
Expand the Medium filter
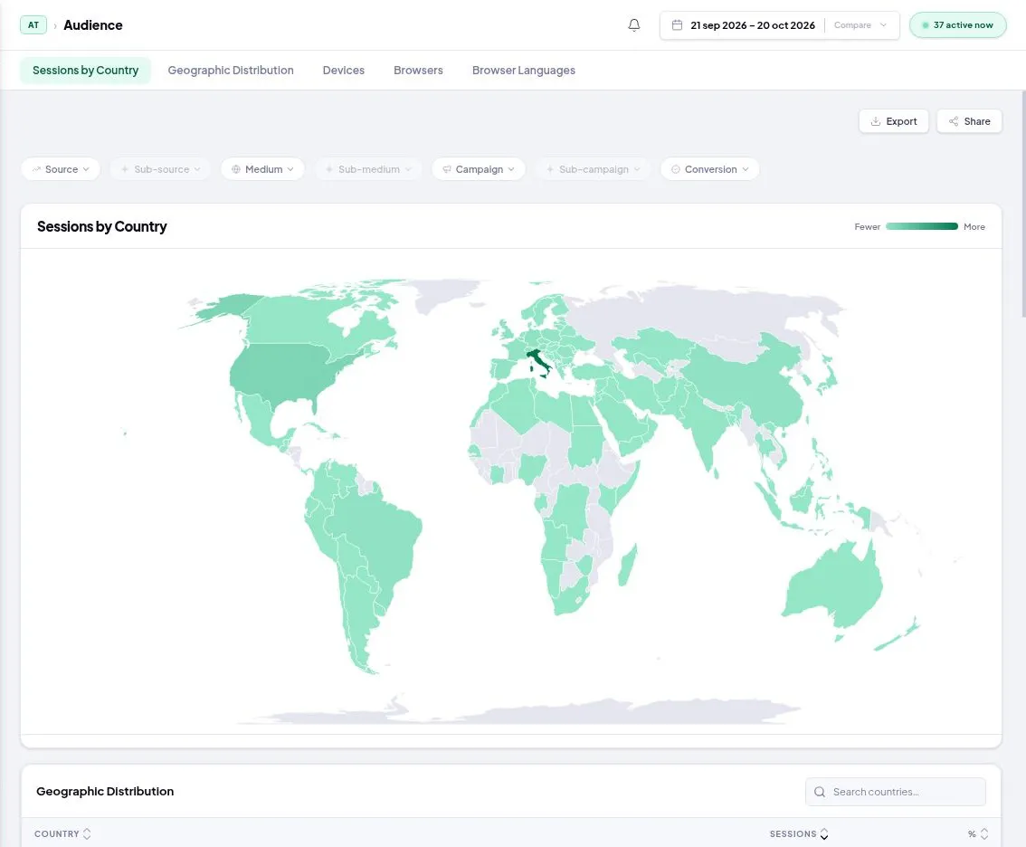[x=262, y=169]
